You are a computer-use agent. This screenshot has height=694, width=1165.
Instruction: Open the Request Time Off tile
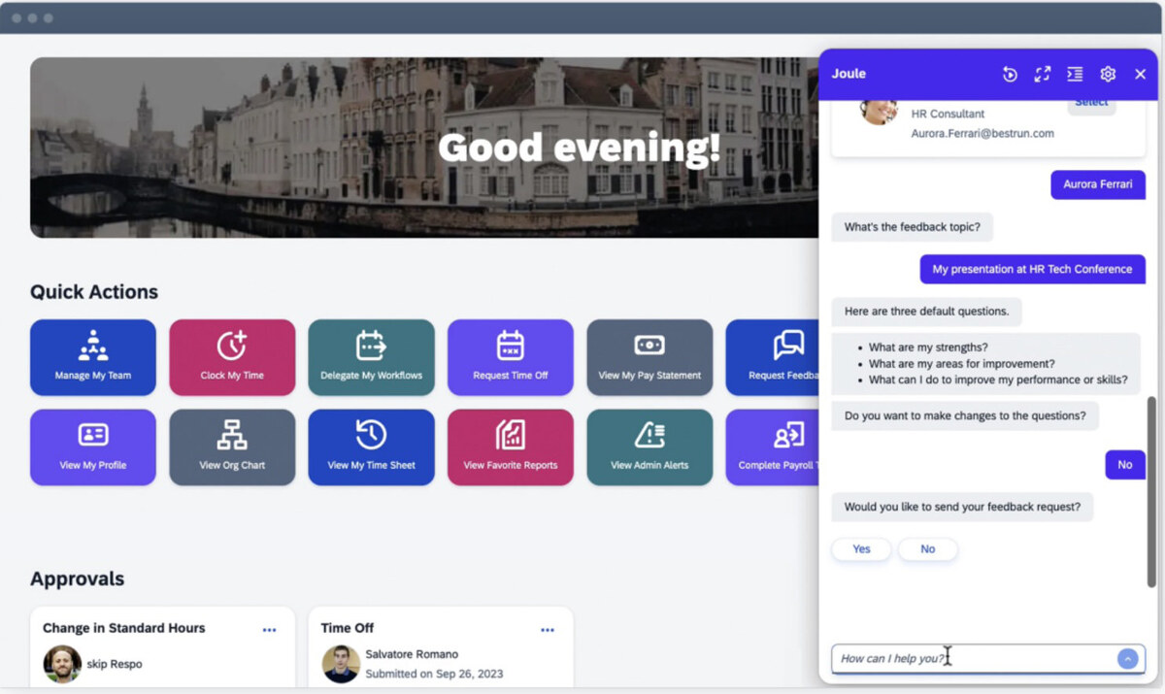pyautogui.click(x=511, y=357)
